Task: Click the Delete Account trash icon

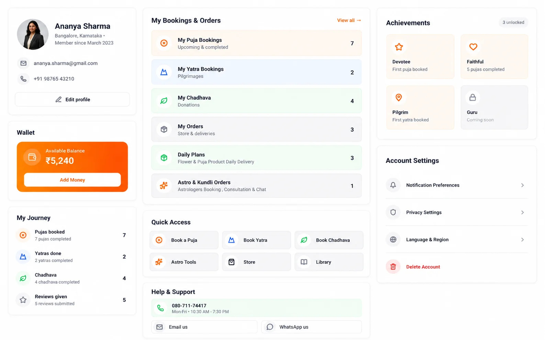Action: click(393, 267)
